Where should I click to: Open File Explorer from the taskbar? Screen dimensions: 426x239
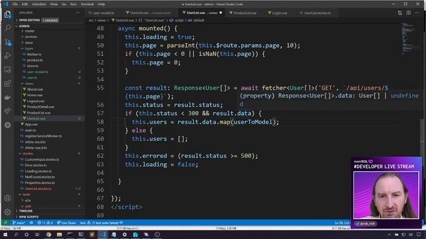click(x=59, y=234)
